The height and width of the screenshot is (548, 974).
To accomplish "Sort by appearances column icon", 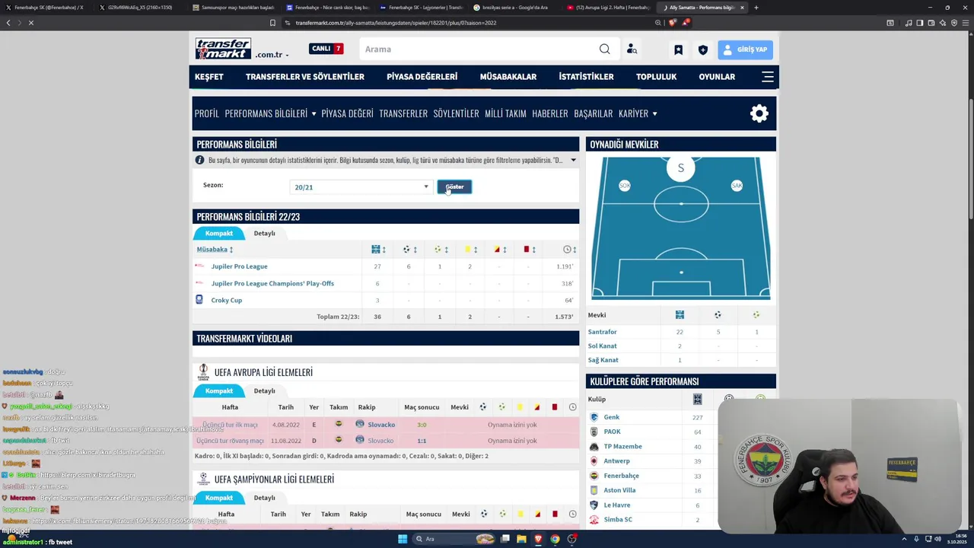I will click(378, 250).
